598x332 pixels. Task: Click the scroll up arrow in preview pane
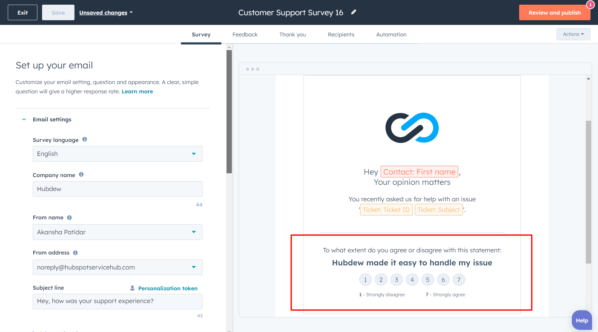(x=588, y=79)
